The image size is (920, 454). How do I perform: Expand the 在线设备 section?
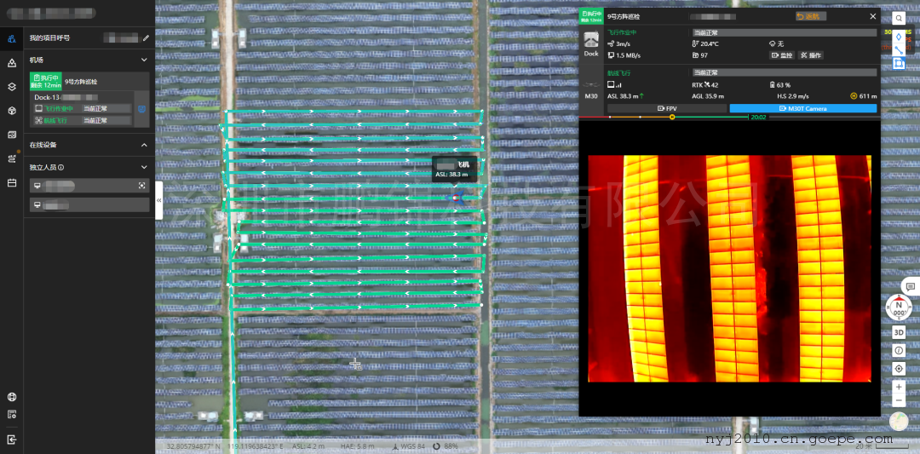click(144, 145)
